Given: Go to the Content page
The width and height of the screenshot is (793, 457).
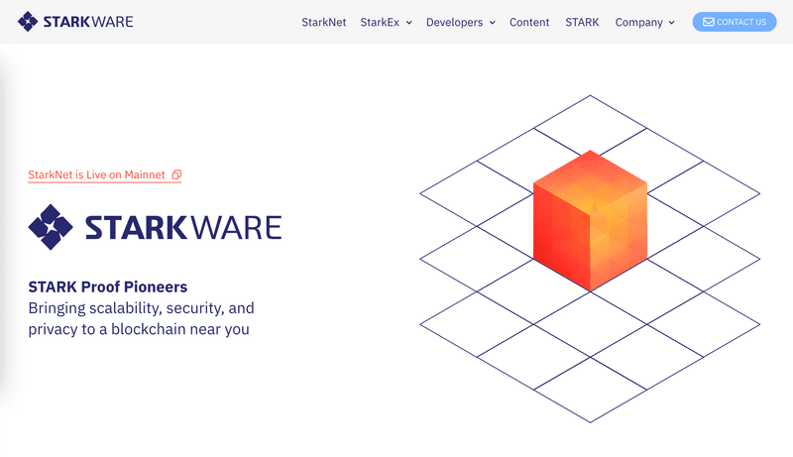Looking at the screenshot, I should [529, 22].
